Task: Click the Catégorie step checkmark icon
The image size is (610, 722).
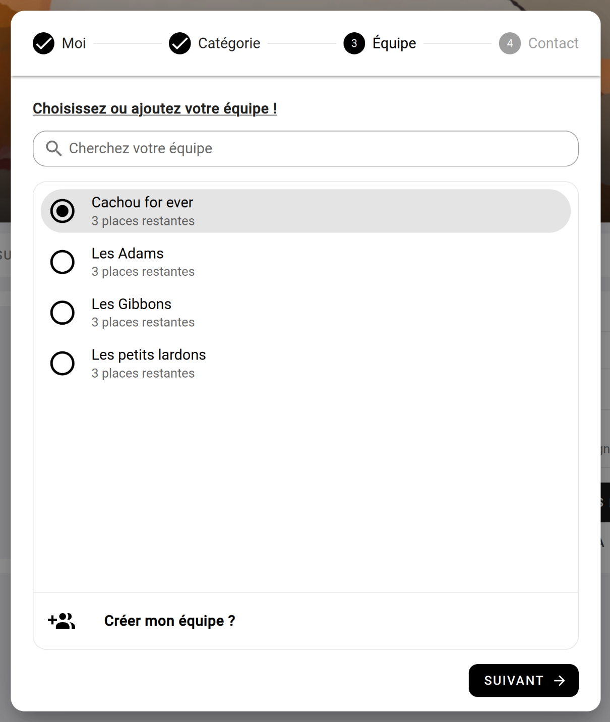Action: (180, 43)
